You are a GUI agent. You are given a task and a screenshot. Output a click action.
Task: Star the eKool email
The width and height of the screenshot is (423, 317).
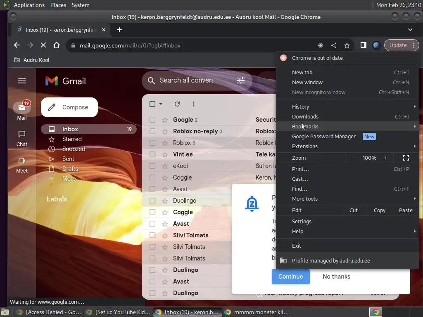(165, 166)
